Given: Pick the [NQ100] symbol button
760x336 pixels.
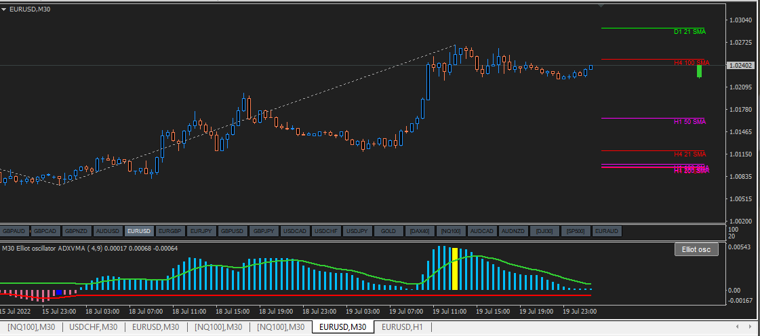Looking at the screenshot, I should (x=451, y=232).
